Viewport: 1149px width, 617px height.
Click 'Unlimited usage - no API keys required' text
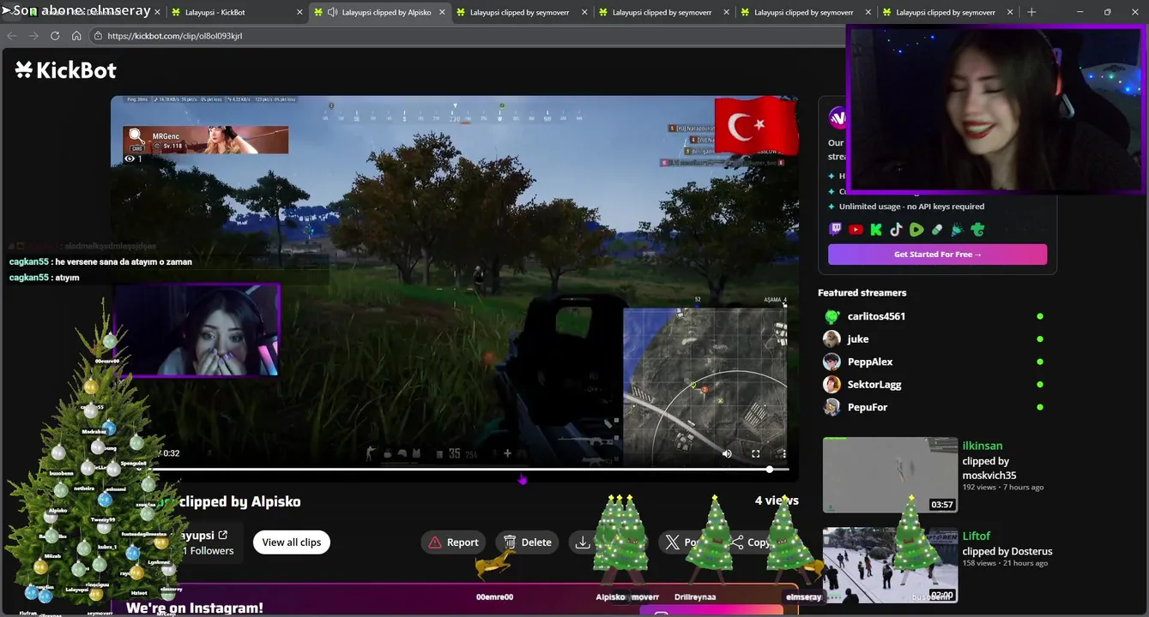[911, 207]
